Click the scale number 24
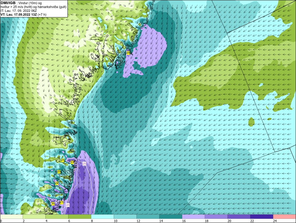The width and height of the screenshot is (296, 223). click(x=275, y=221)
